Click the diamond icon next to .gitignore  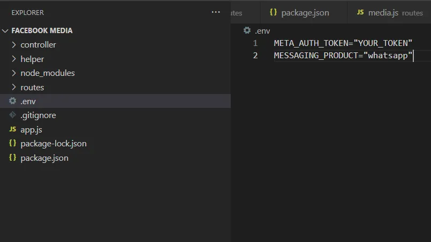point(13,115)
